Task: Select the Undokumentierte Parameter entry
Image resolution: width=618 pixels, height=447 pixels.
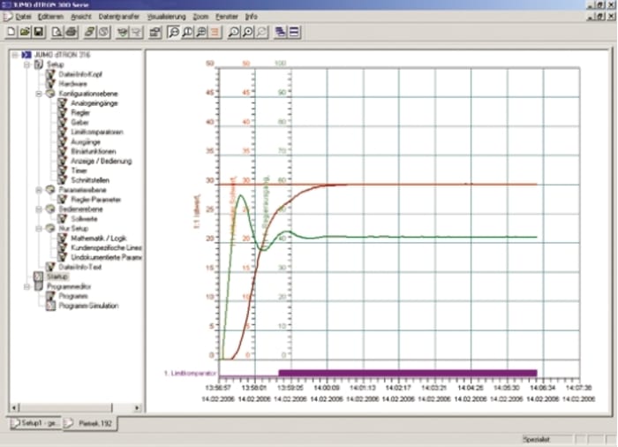Action: (106, 257)
